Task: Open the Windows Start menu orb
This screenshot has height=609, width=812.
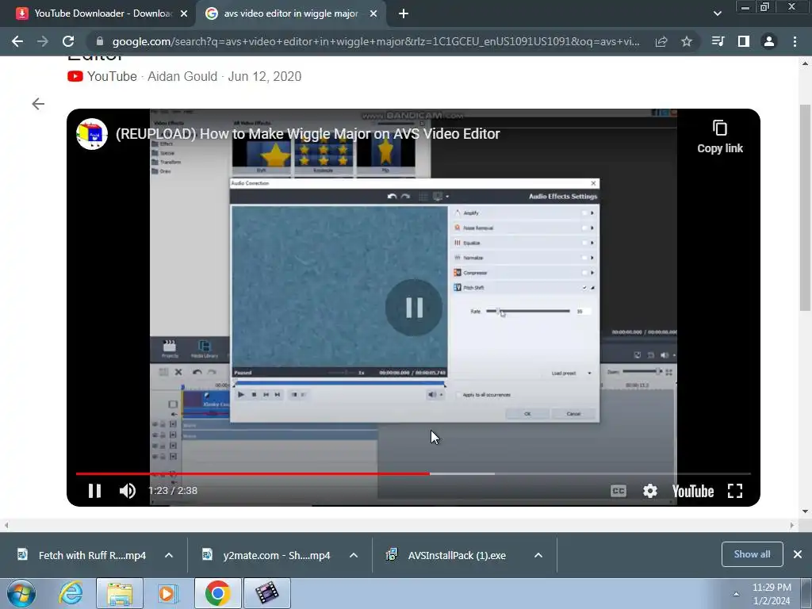Action: click(21, 593)
